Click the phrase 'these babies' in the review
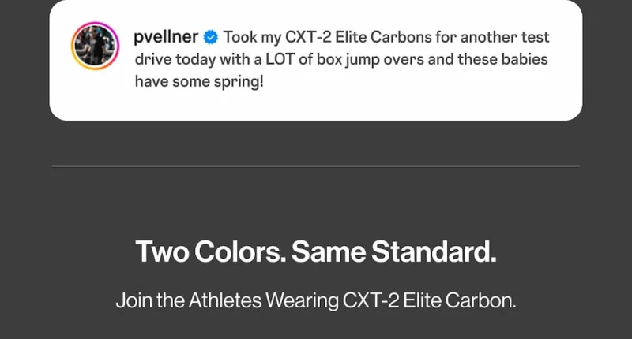 [x=502, y=59]
